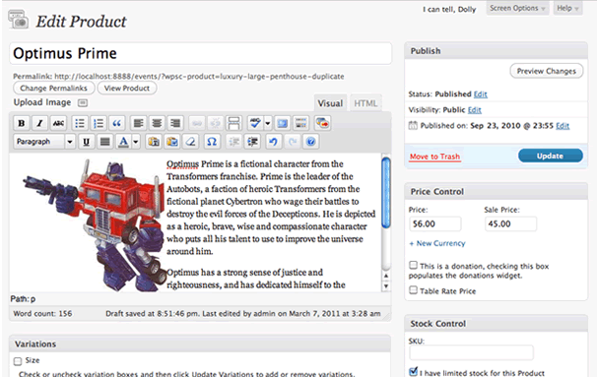The width and height of the screenshot is (597, 377).
Task: Justify text with full alignment
Action: (104, 142)
